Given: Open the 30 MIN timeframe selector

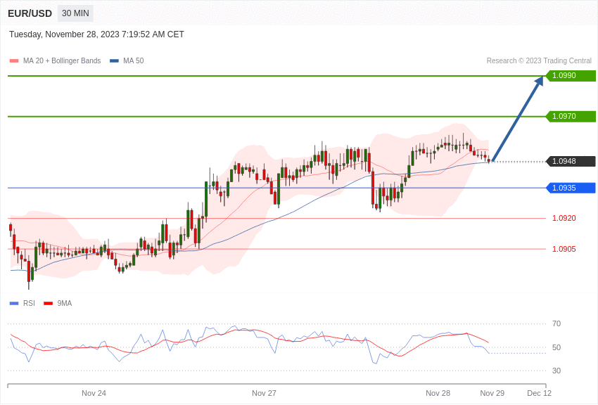Looking at the screenshot, I should [x=75, y=13].
